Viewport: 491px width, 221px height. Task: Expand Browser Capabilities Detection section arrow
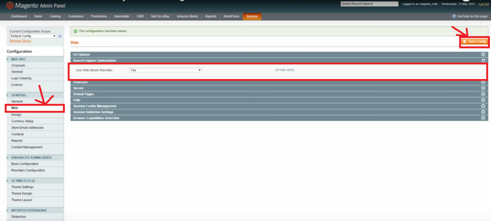click(x=483, y=118)
